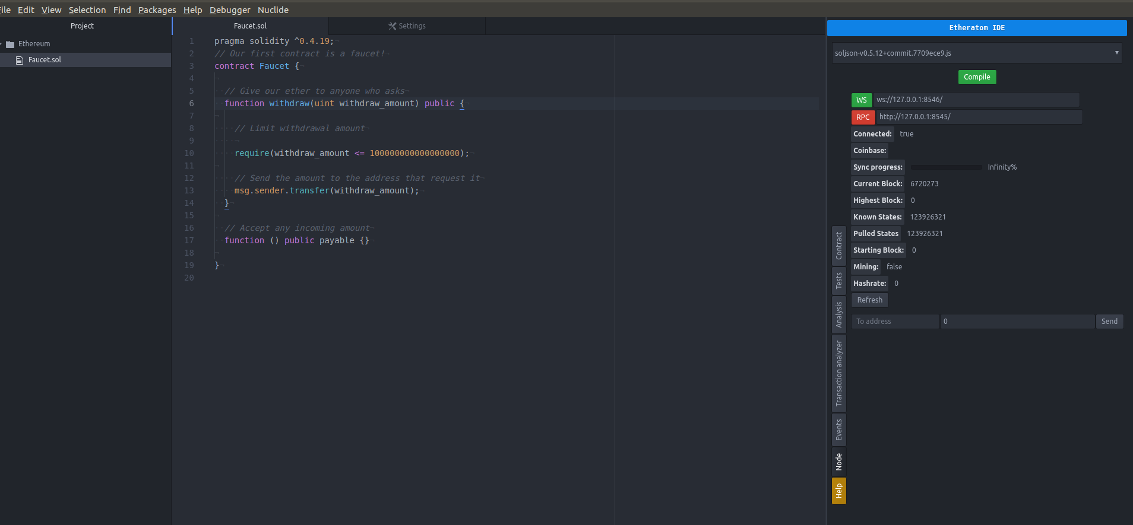
Task: Click the Known States value
Action: 928,217
